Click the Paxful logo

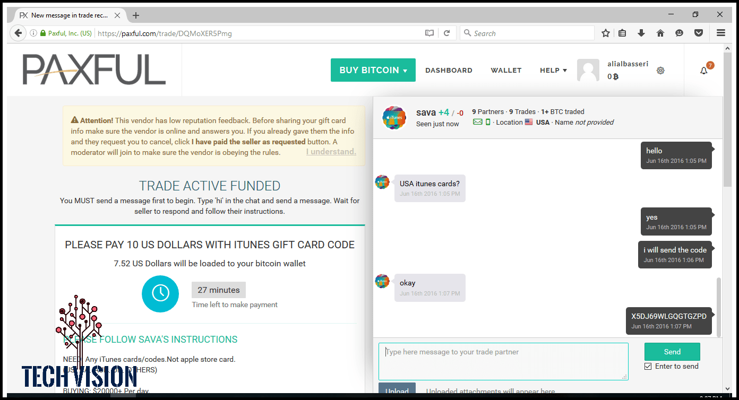click(x=94, y=69)
